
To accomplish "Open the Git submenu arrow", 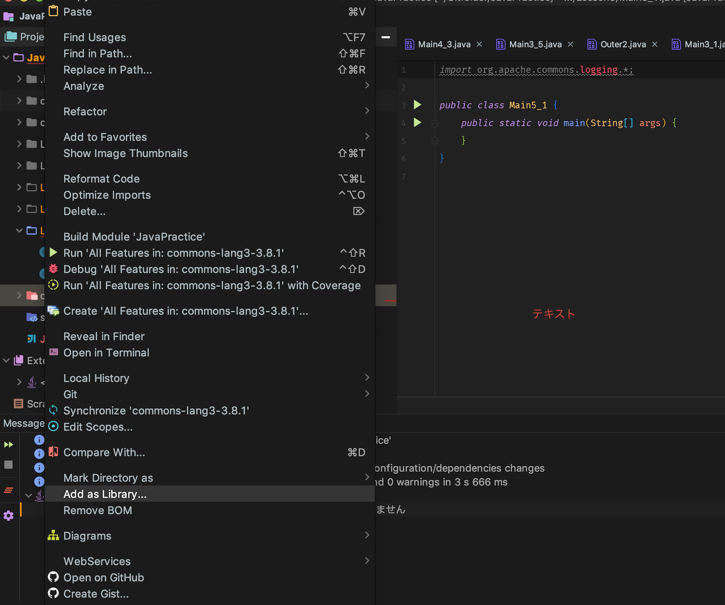I will pos(367,394).
